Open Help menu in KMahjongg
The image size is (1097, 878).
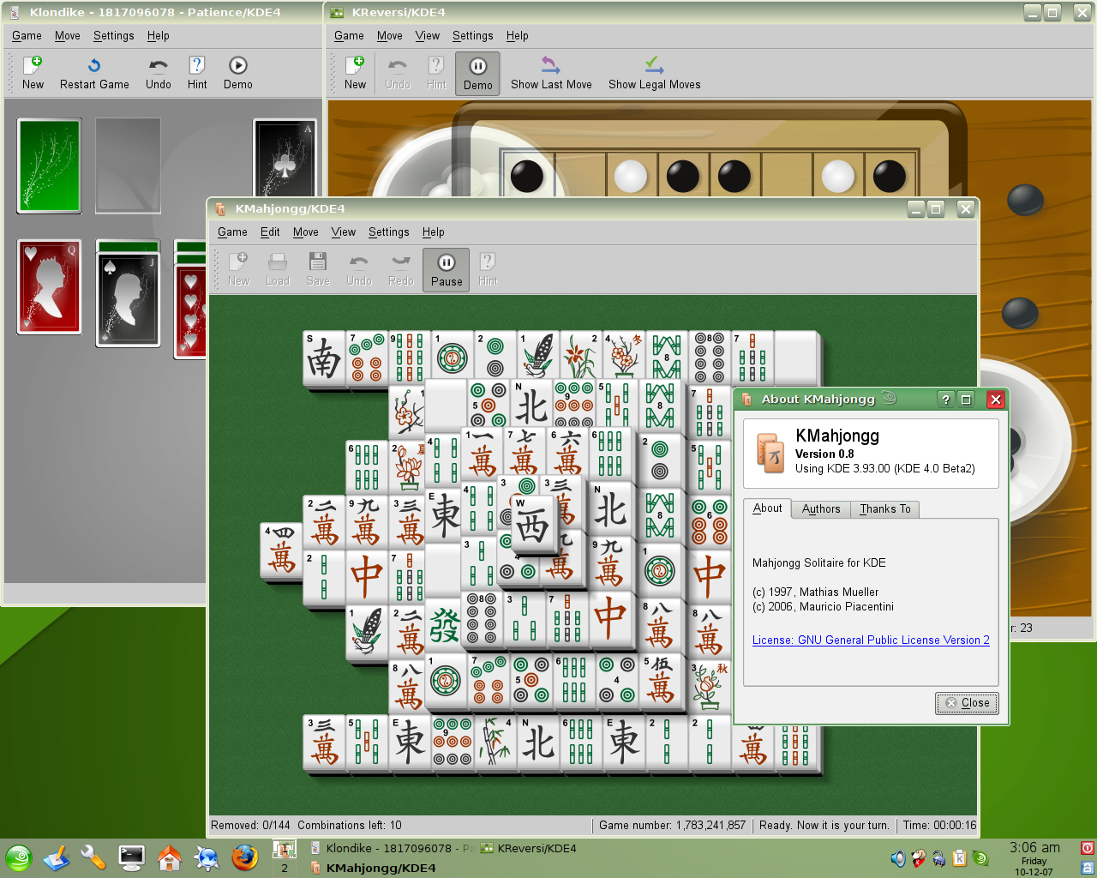[433, 232]
